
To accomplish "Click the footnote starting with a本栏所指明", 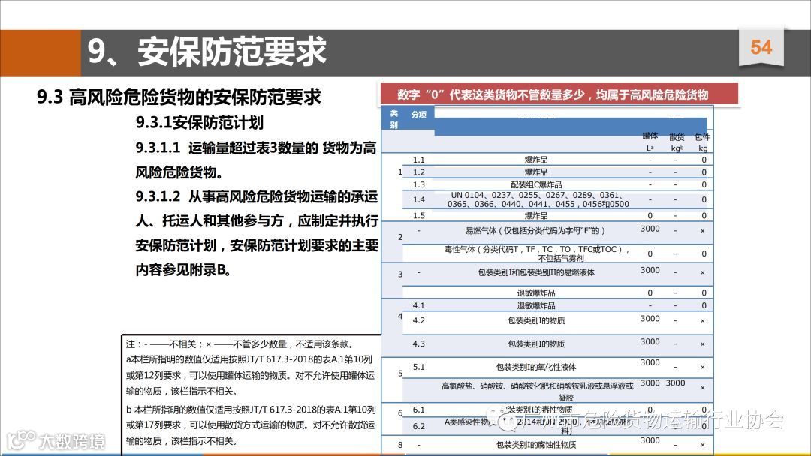I will click(x=250, y=375).
